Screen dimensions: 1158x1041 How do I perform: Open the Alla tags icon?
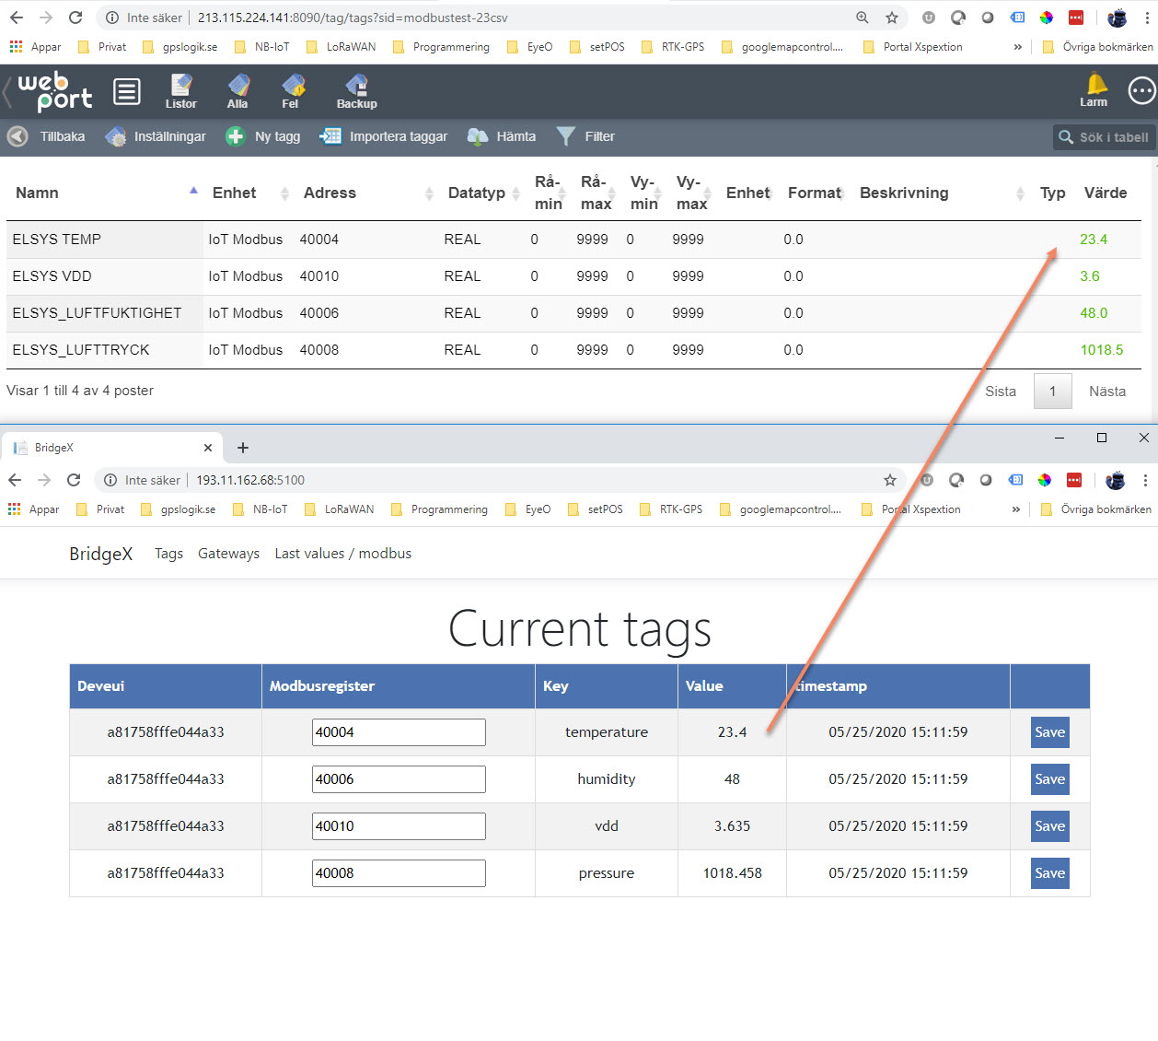[x=237, y=91]
